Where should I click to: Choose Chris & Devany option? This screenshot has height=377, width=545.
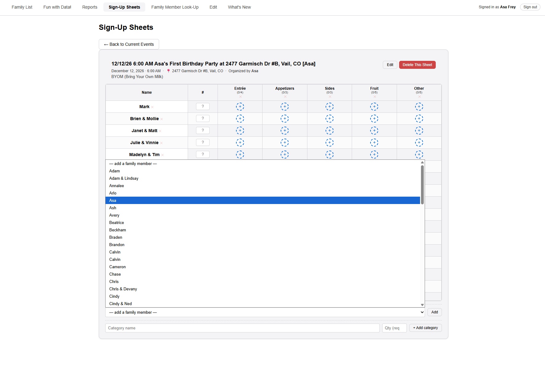262,289
